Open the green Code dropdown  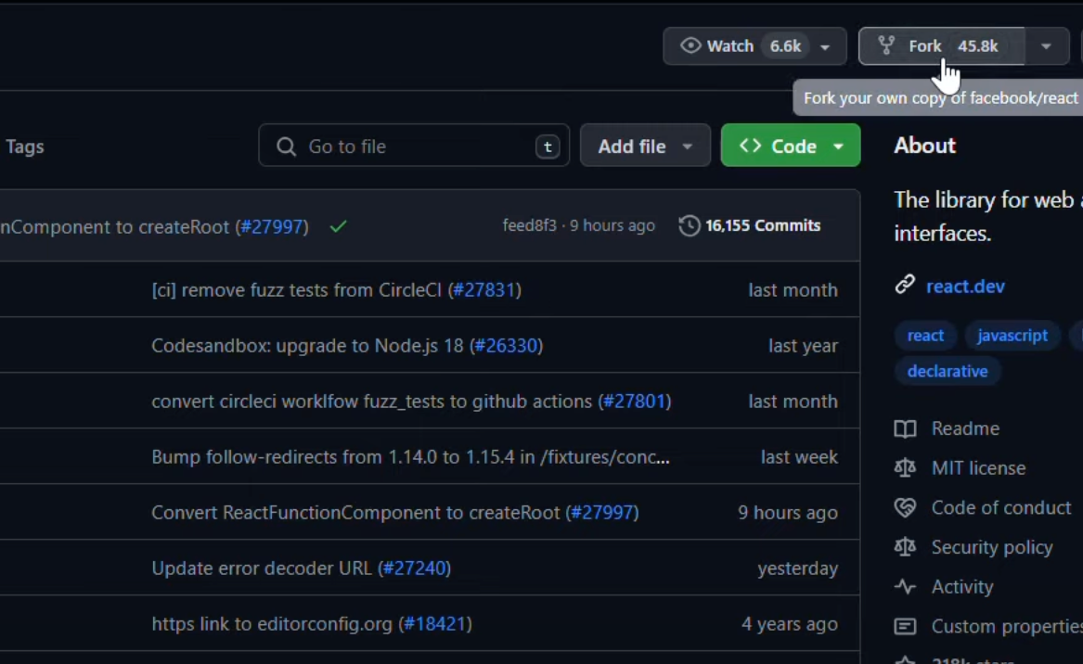(x=790, y=145)
